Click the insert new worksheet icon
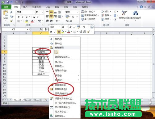Viewport: 155px width, 119px height. point(46,100)
